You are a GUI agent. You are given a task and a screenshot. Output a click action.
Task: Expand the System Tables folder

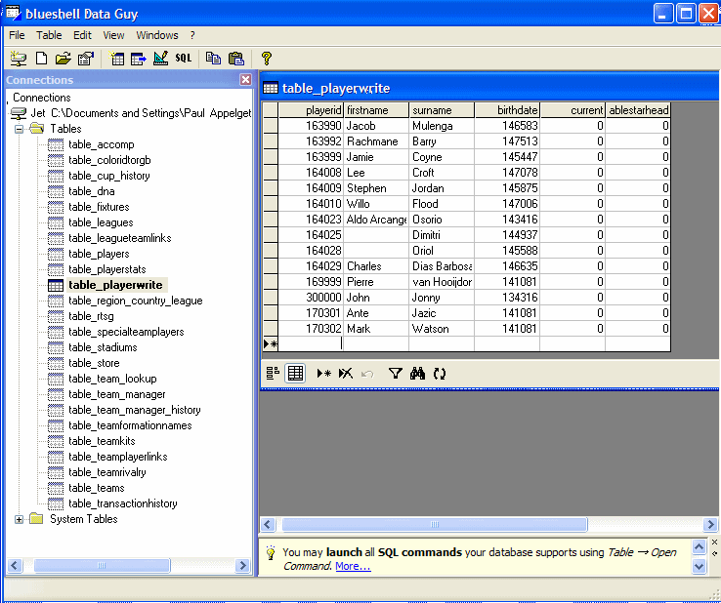coord(19,519)
